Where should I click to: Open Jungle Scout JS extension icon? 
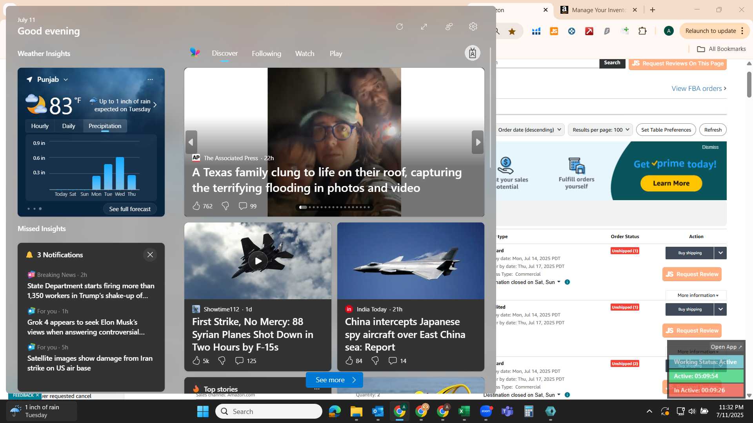click(554, 31)
